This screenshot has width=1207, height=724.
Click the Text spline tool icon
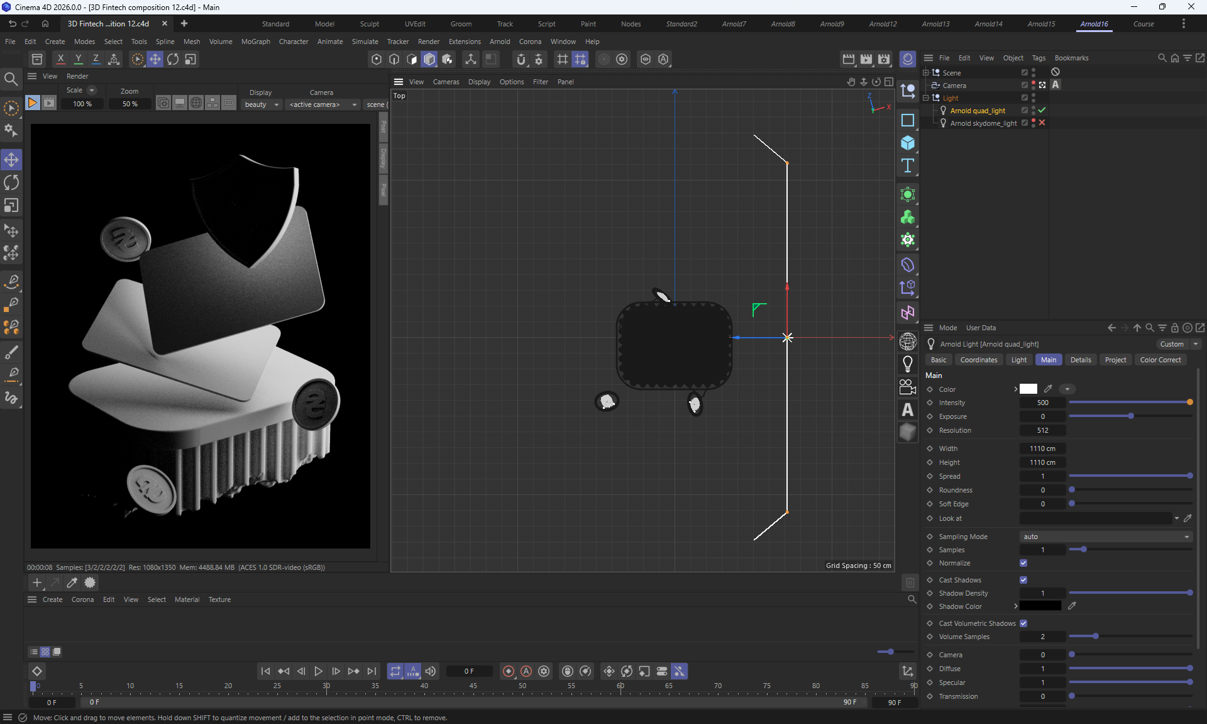(x=907, y=166)
